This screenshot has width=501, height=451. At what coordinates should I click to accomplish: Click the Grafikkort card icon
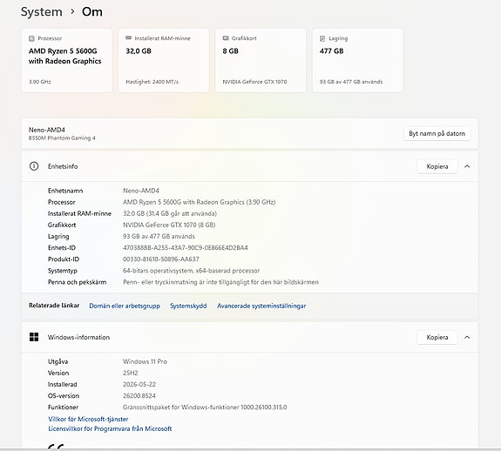226,38
